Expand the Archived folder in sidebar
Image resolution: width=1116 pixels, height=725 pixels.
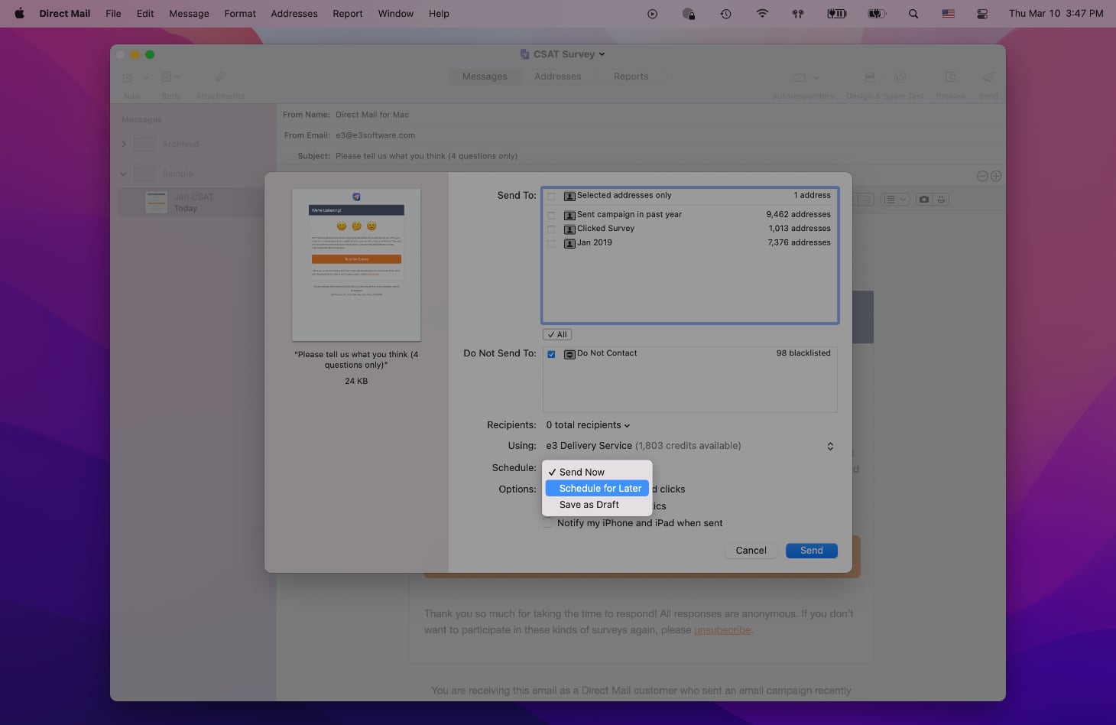[124, 144]
